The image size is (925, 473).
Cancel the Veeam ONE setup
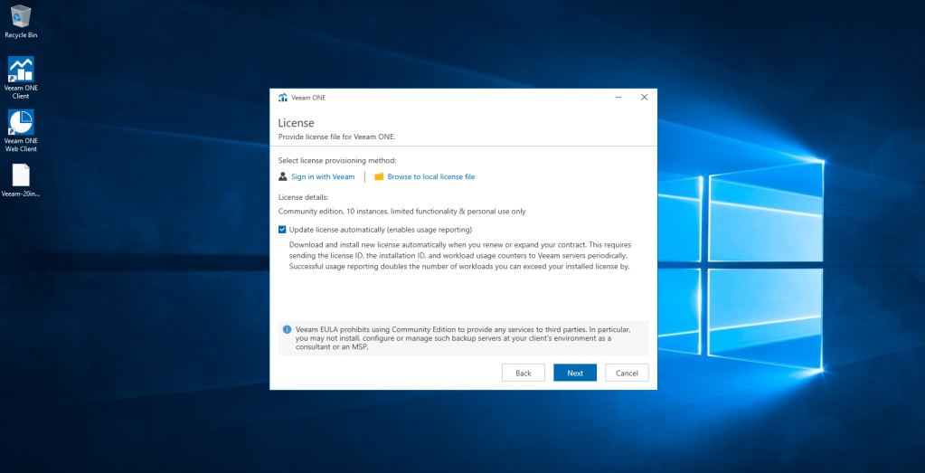(627, 373)
